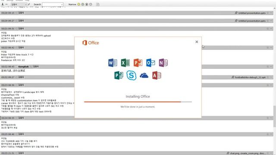Toggle the fourth Narrow filter envelope icon
The height and width of the screenshot is (155, 276).
point(91,4)
